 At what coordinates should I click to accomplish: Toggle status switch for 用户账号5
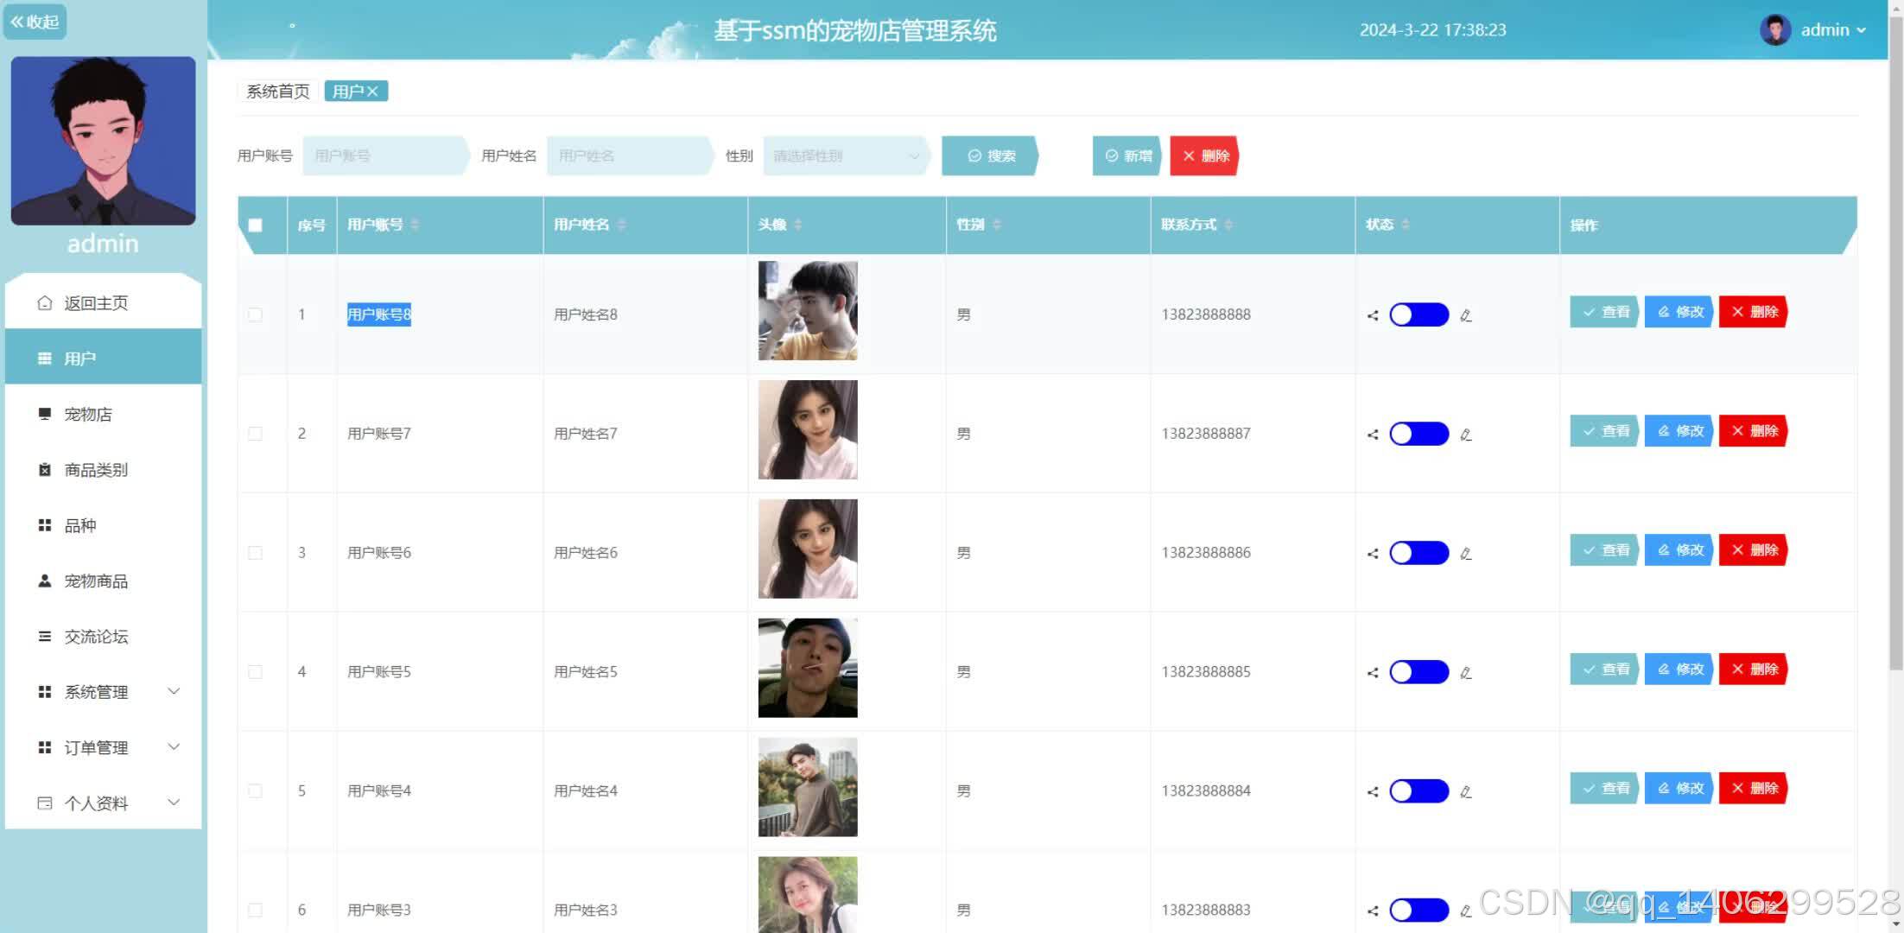(1418, 672)
